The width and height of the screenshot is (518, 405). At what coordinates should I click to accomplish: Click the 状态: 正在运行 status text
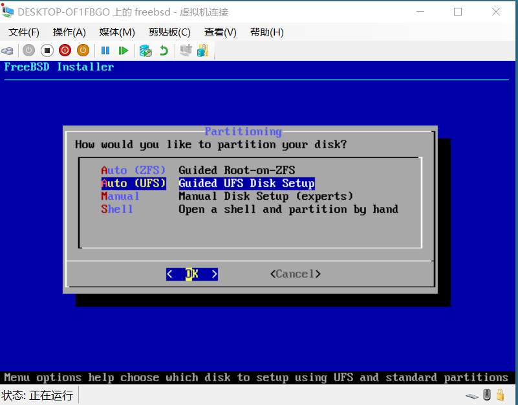point(37,395)
